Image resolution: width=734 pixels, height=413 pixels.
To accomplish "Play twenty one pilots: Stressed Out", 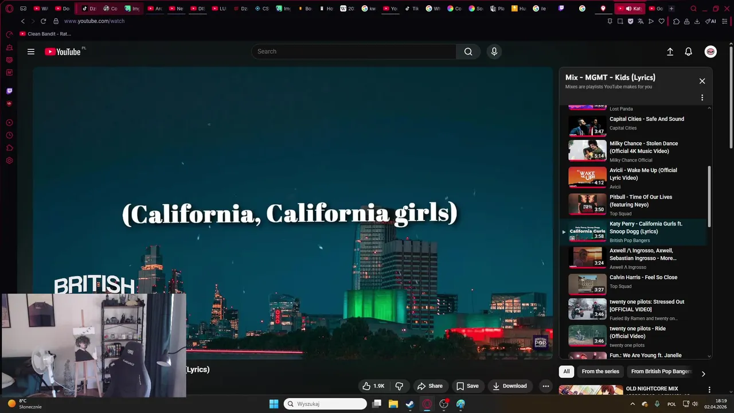I will (x=634, y=309).
